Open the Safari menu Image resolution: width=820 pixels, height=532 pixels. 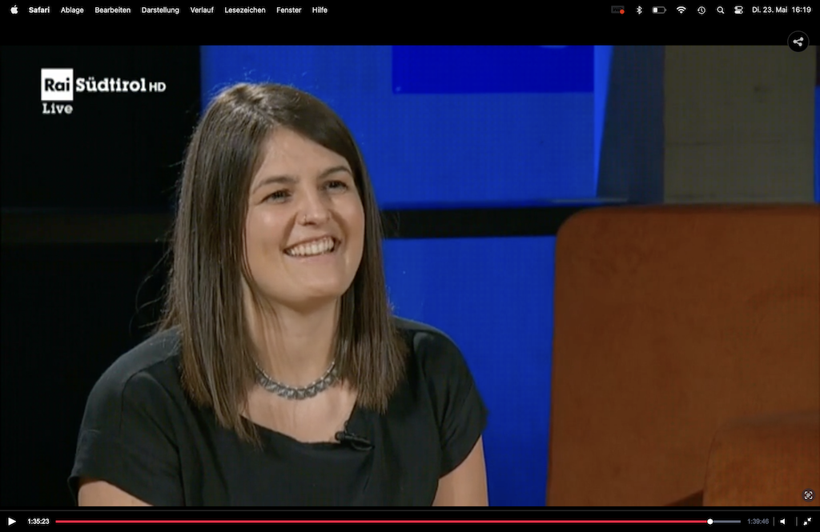click(x=39, y=10)
